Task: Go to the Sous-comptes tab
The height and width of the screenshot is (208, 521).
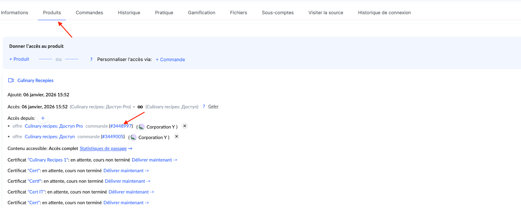Action: pyautogui.click(x=278, y=13)
